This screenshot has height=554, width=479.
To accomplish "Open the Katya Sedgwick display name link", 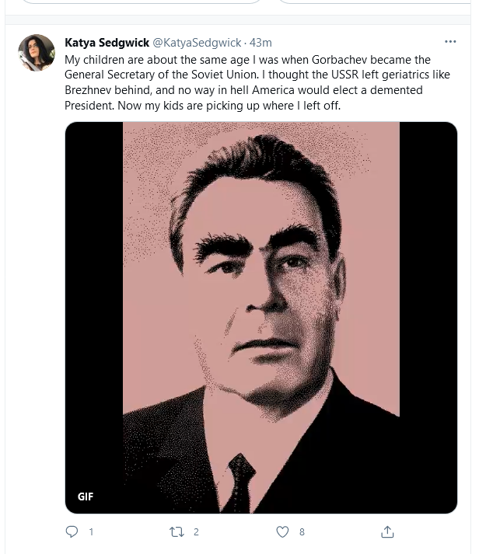I will coord(107,43).
